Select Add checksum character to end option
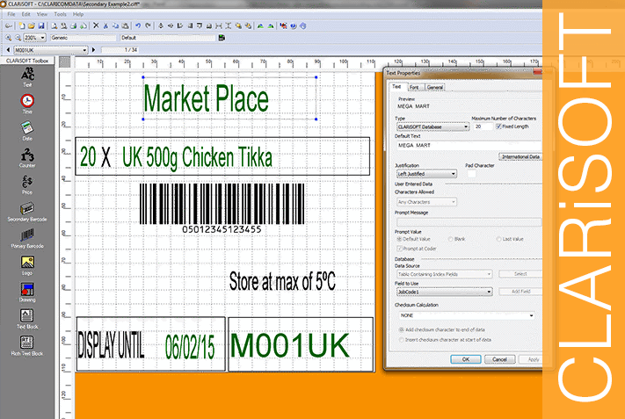The width and height of the screenshot is (625, 419). tap(402, 329)
